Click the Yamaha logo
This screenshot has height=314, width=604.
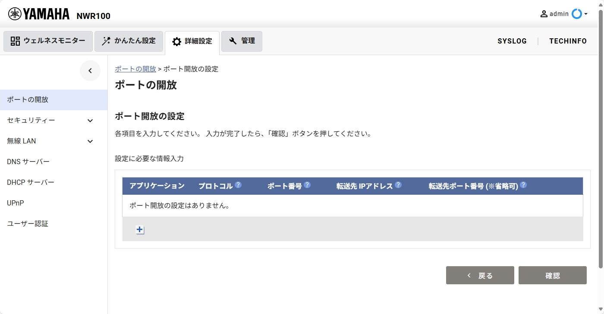(x=39, y=14)
